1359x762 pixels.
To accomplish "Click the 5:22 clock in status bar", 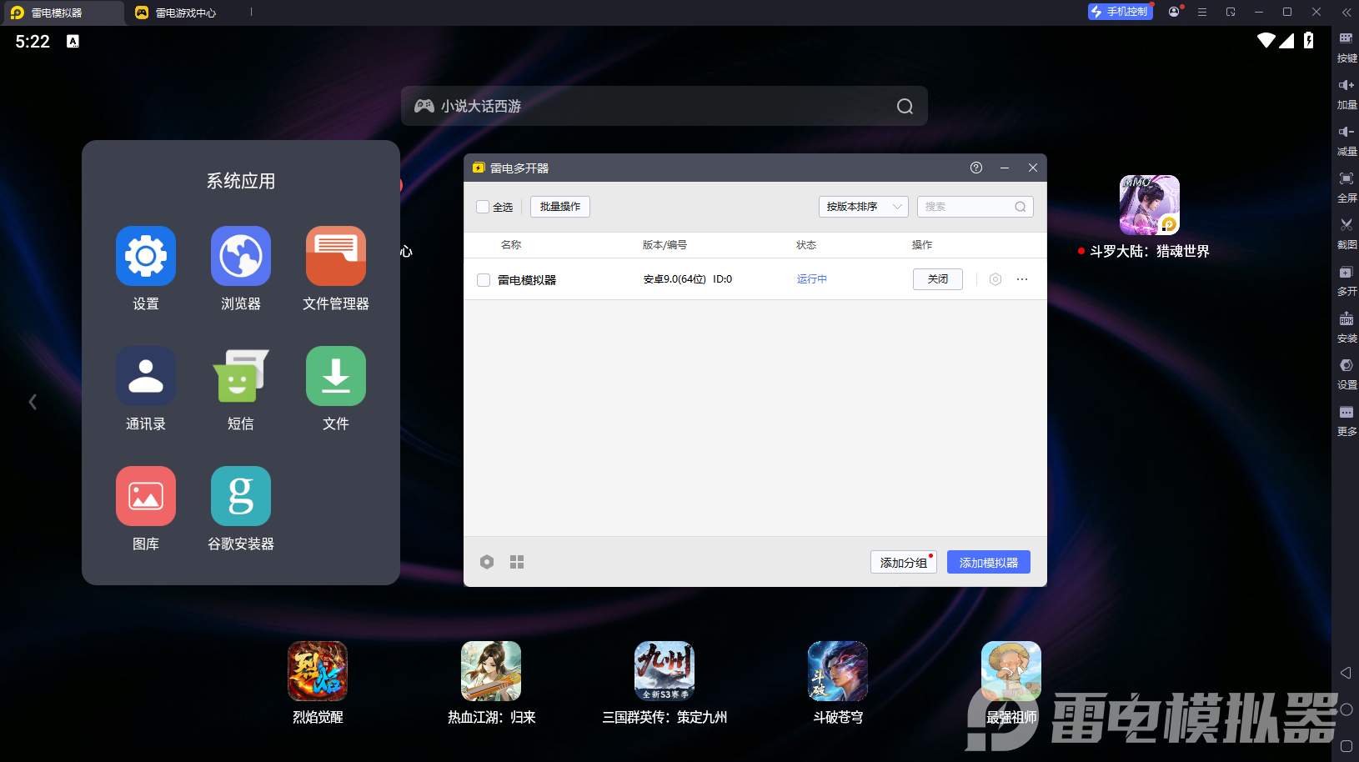I will click(x=33, y=41).
